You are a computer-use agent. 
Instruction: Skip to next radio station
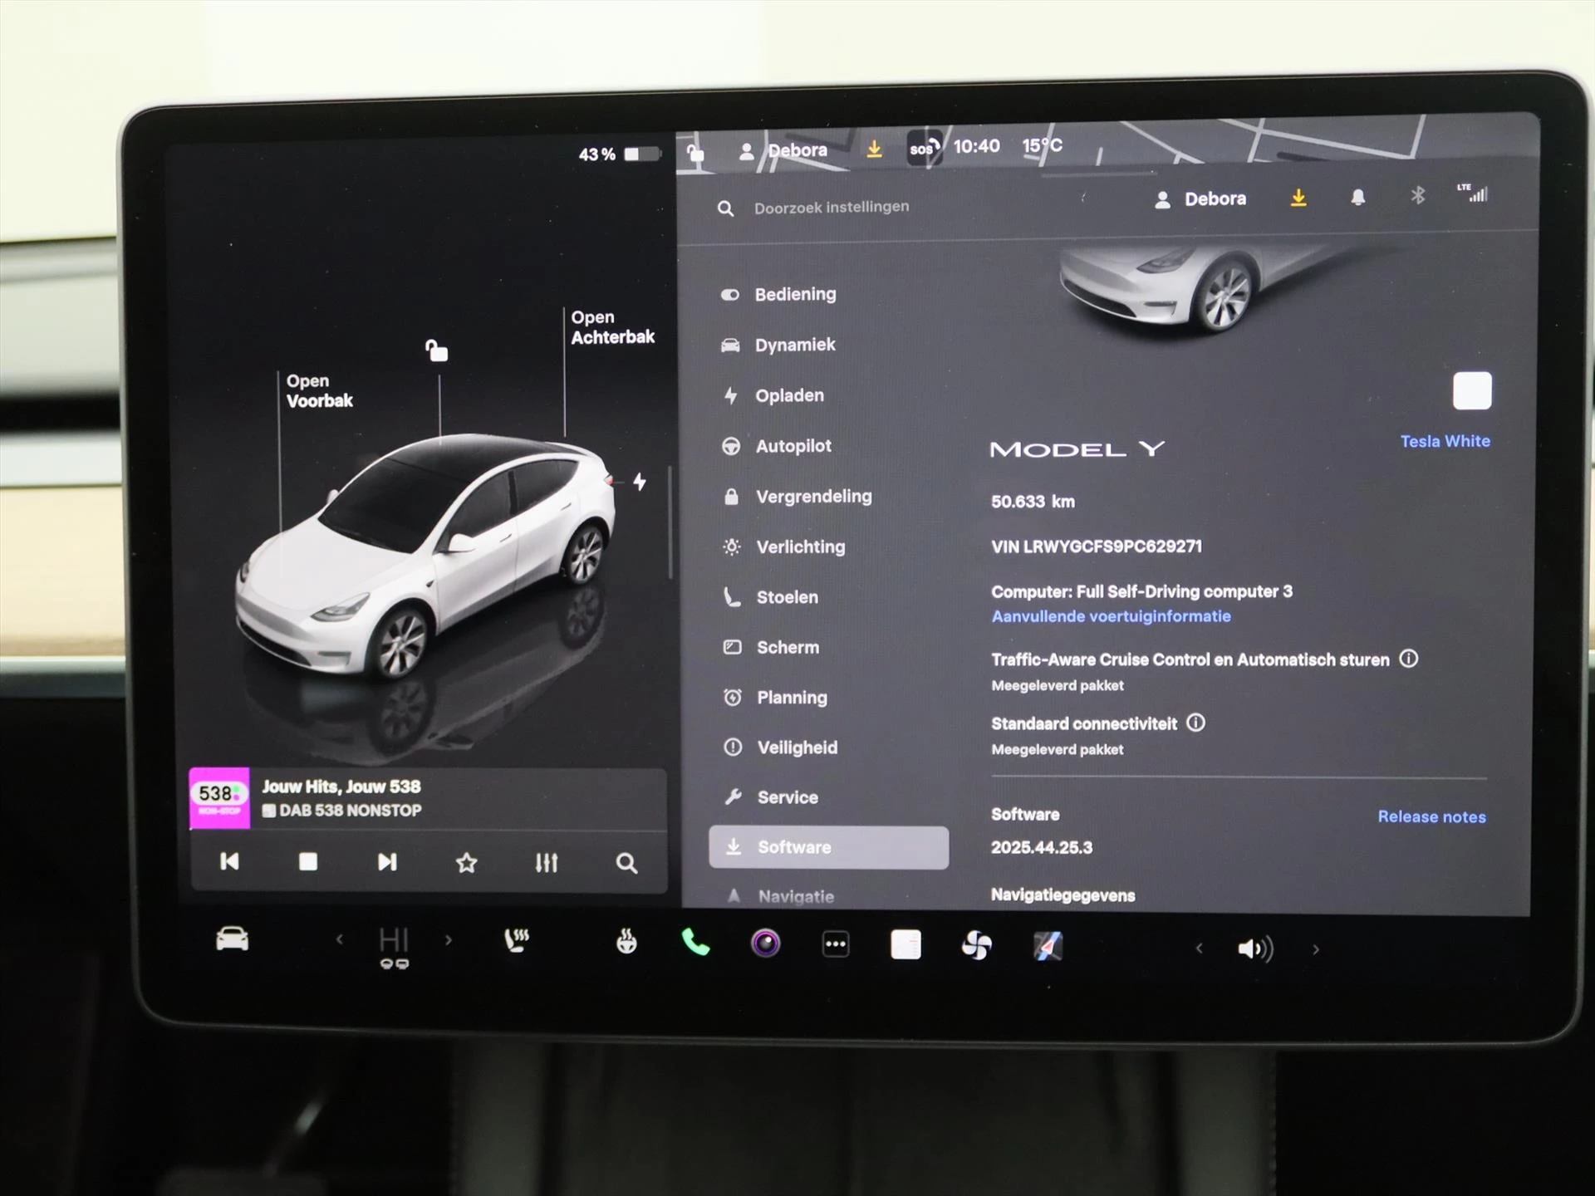point(387,862)
